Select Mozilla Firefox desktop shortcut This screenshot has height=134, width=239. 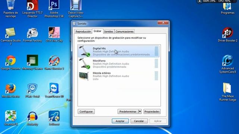tap(11, 90)
